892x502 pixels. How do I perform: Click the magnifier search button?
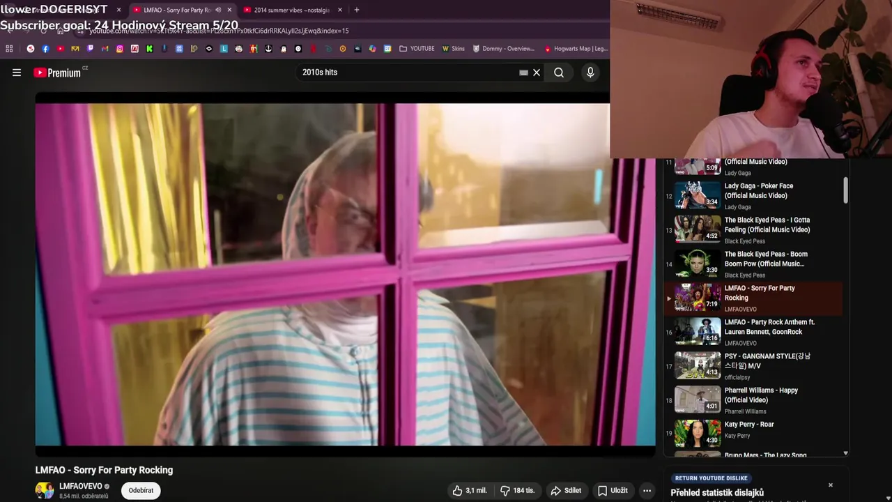559,73
